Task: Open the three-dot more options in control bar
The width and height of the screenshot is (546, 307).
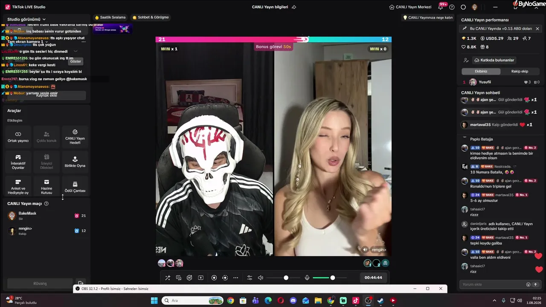Action: click(235, 278)
